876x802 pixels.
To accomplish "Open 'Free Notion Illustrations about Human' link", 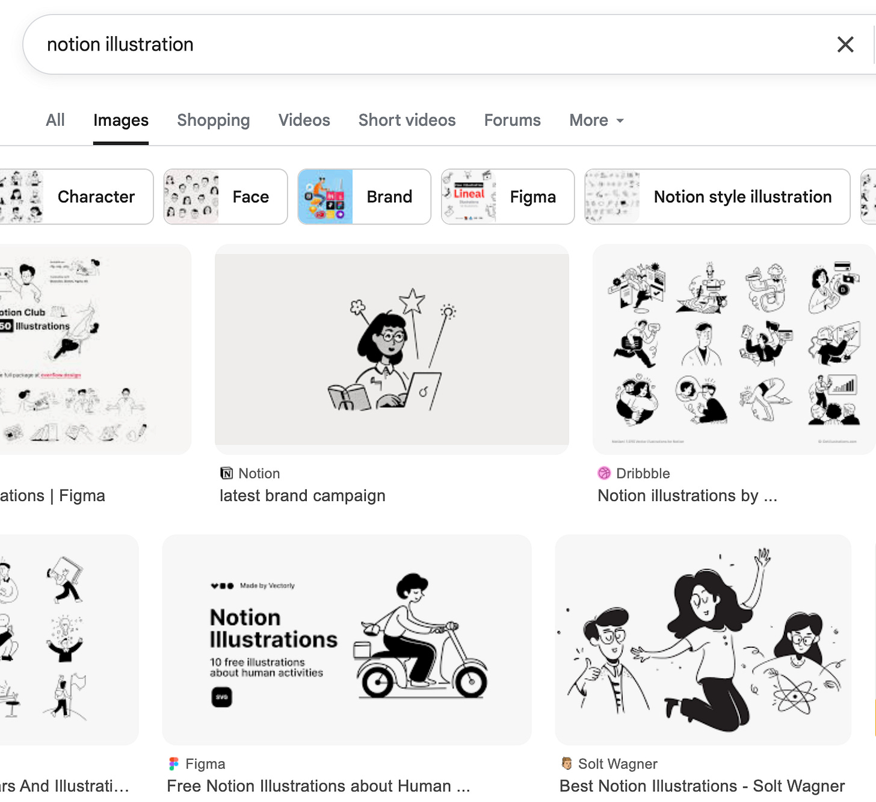I will [x=318, y=786].
